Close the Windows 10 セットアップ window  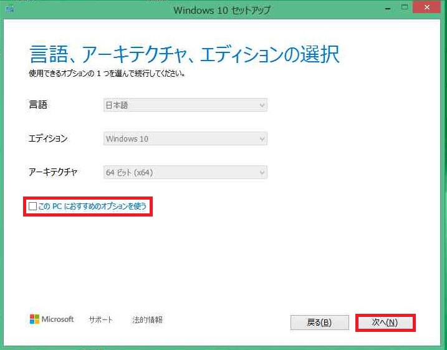tap(427, 7)
